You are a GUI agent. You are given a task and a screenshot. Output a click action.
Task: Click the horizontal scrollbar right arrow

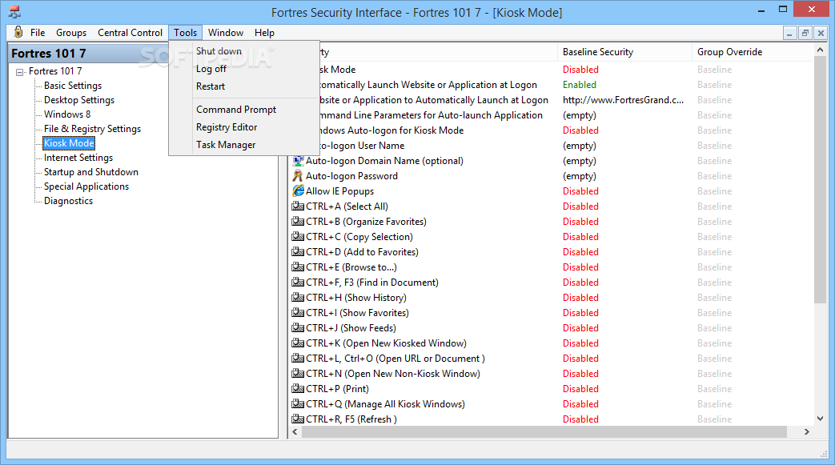pyautogui.click(x=806, y=431)
